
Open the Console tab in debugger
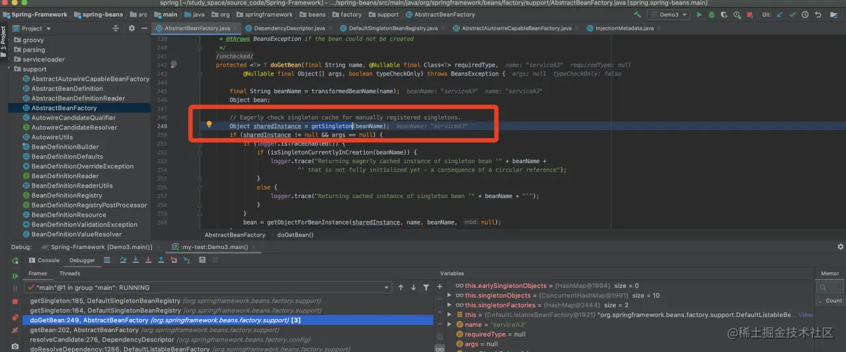coord(44,260)
